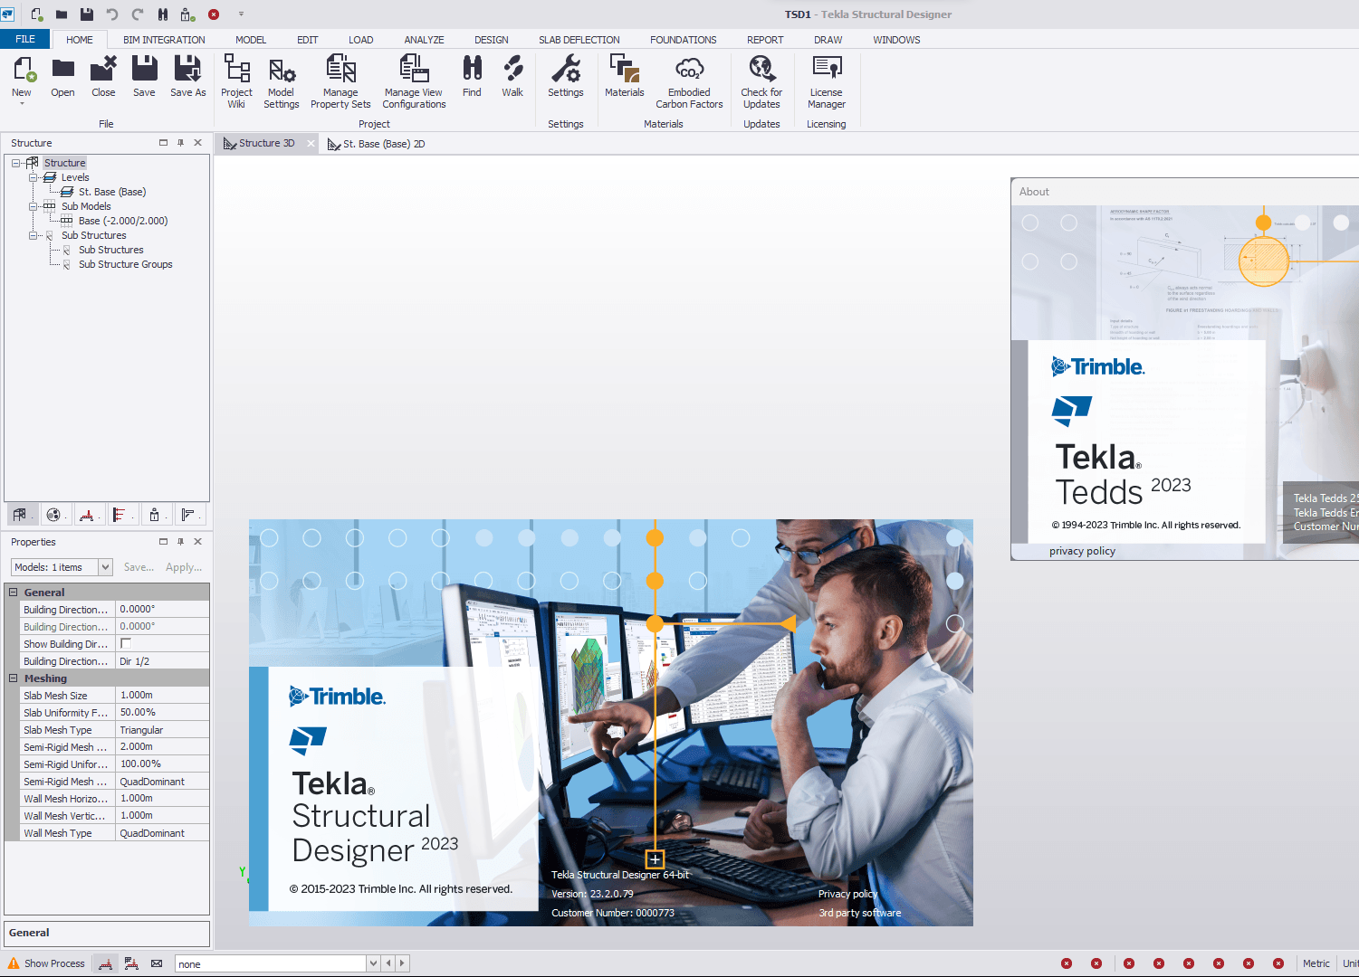Collapse the Sub Structures tree node
The height and width of the screenshot is (977, 1359).
(x=33, y=235)
